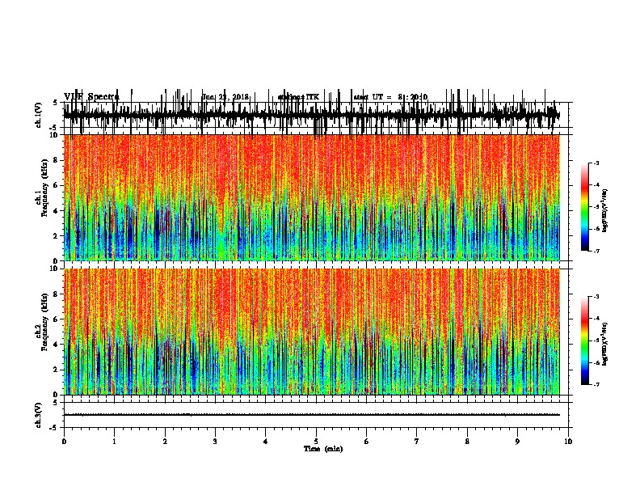Screen dimensions: 640x495
Task: Click the log(PSD) label beside the ch.1 color bar
Action: pyautogui.click(x=605, y=210)
